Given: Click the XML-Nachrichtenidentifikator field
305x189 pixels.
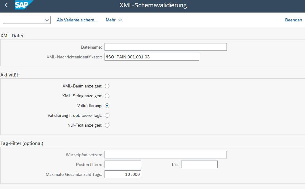Looking at the screenshot, I should (x=152, y=57).
